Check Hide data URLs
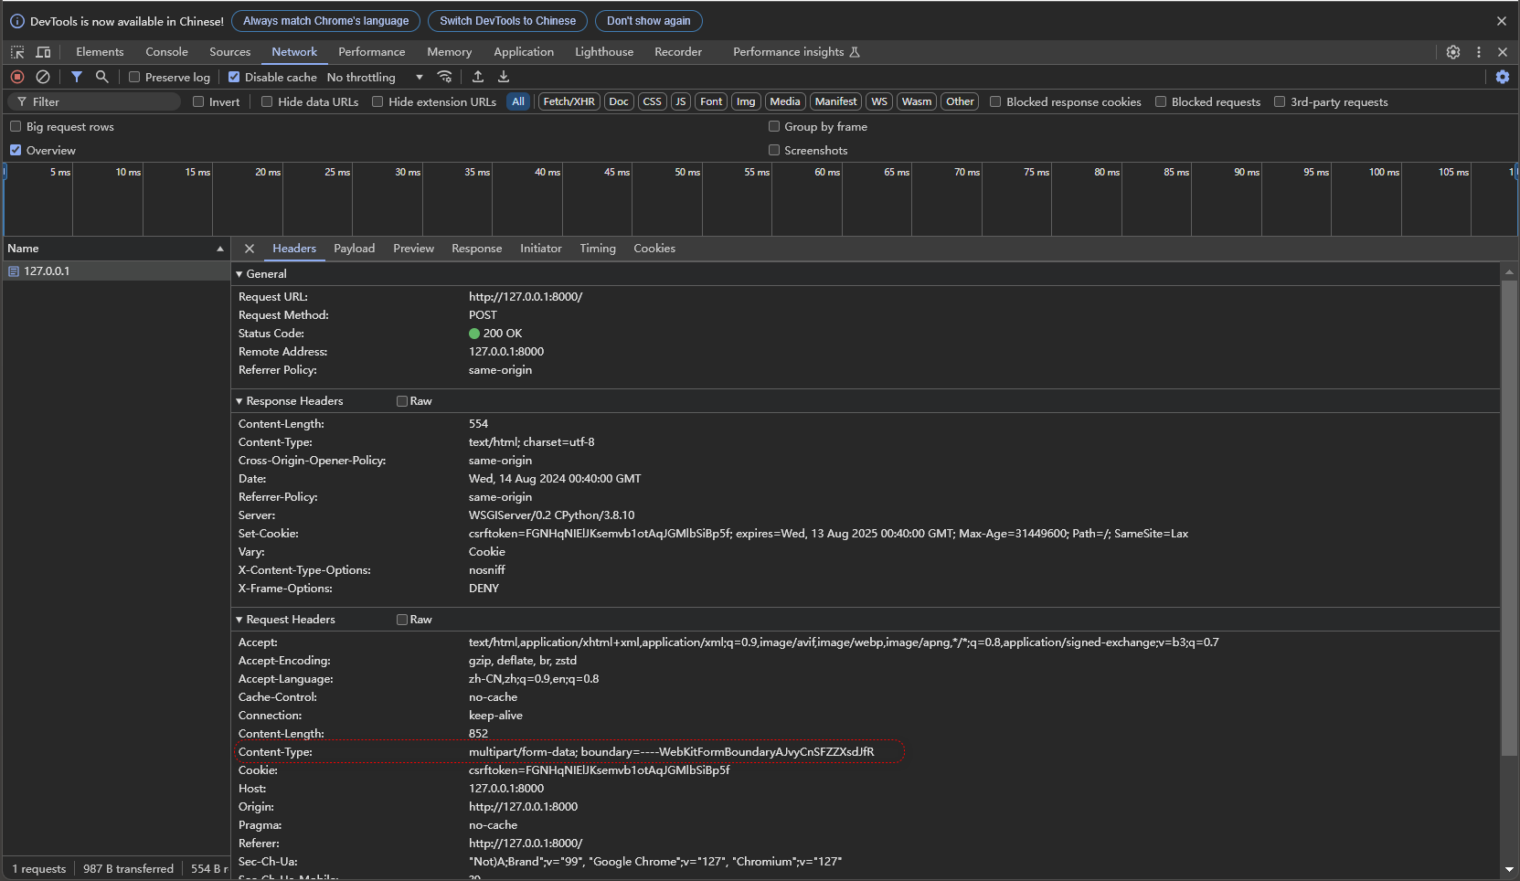1520x881 pixels. point(267,101)
